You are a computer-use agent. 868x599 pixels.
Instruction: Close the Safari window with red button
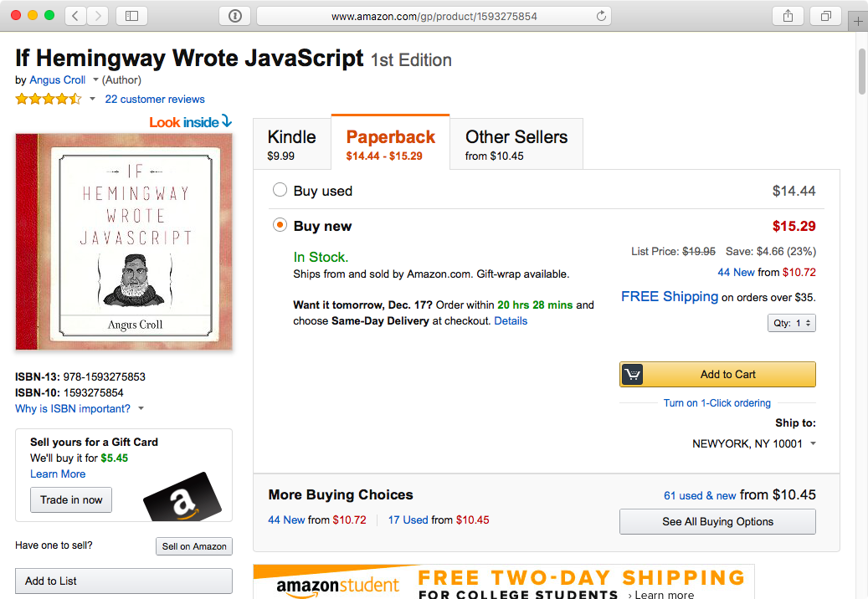(16, 16)
